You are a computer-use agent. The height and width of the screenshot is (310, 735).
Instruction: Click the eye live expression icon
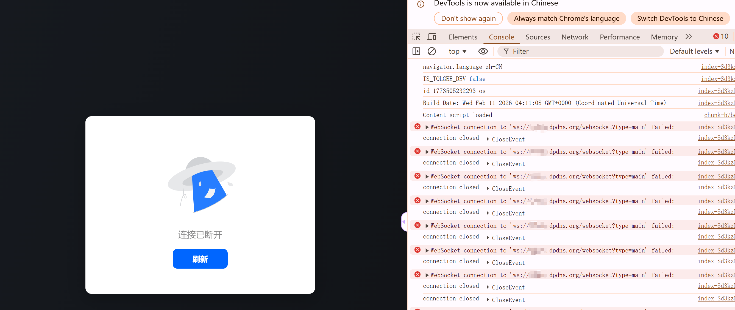pyautogui.click(x=483, y=51)
